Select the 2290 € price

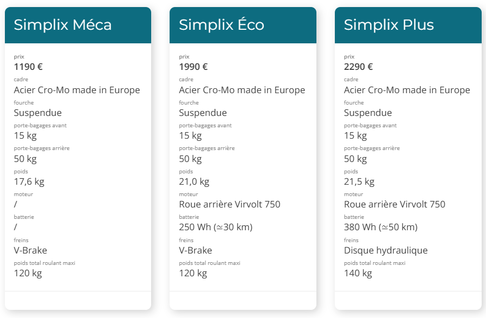click(x=358, y=67)
